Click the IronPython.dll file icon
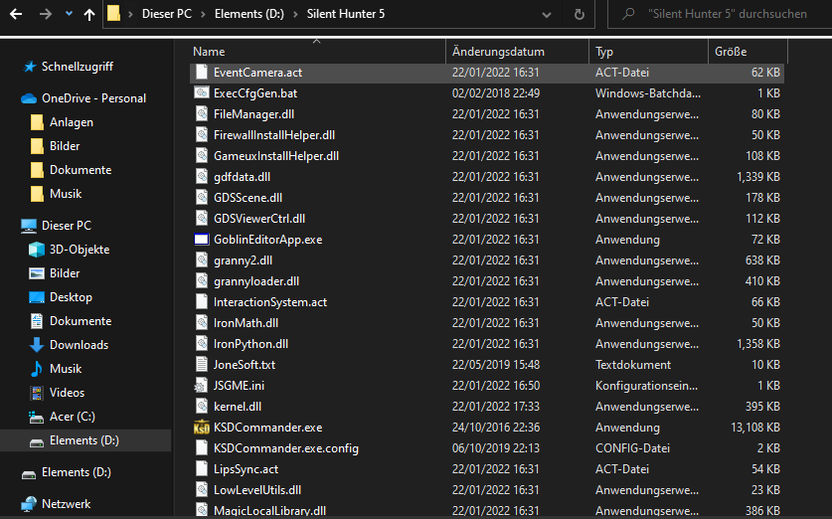Screen dimensions: 832x519 (x=202, y=344)
